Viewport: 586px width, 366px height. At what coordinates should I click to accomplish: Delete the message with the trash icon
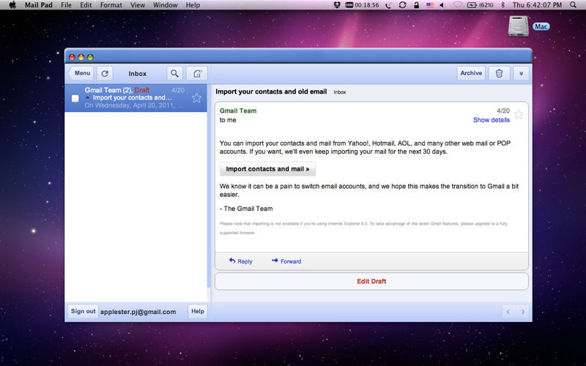(x=499, y=73)
